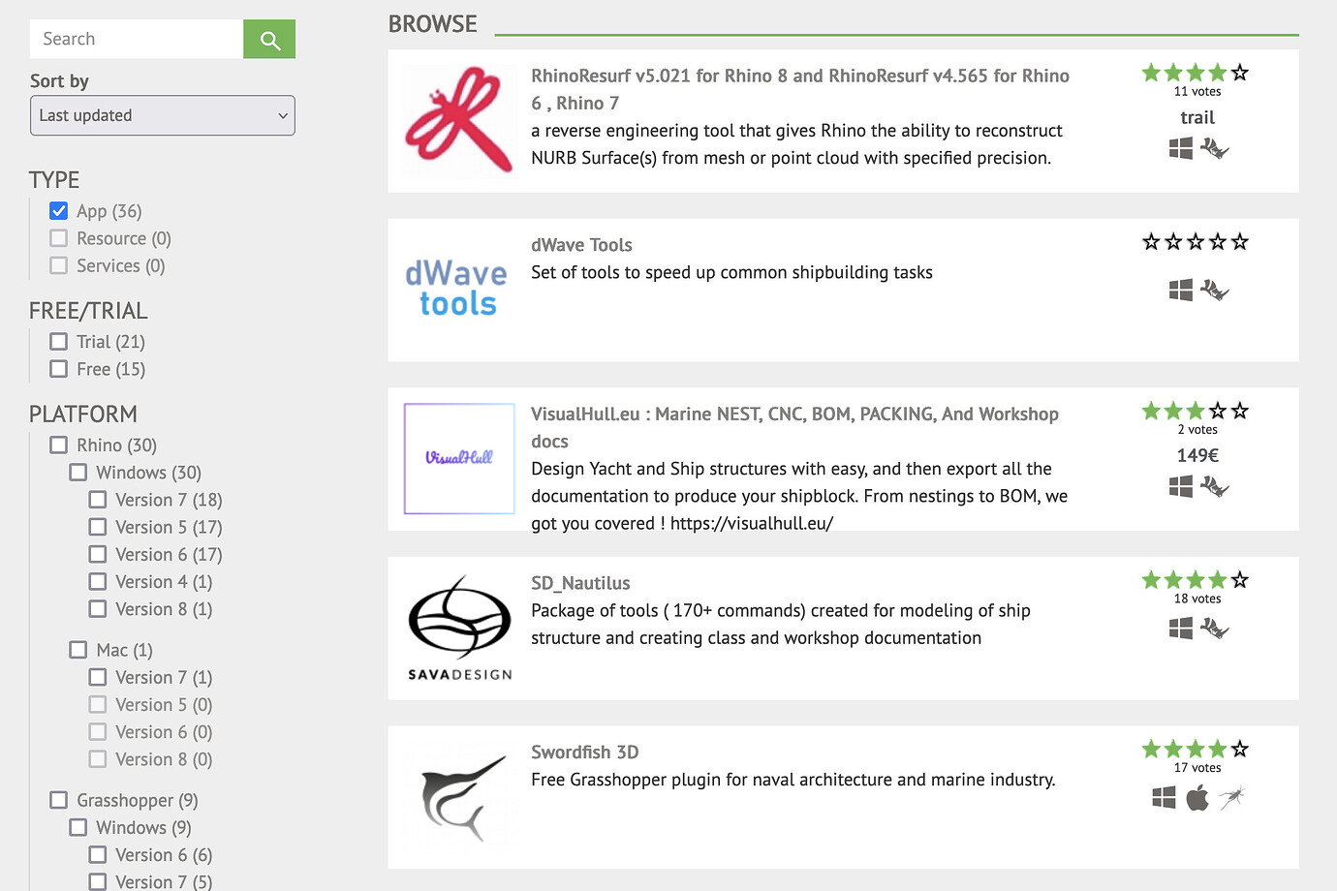The width and height of the screenshot is (1337, 891).
Task: Click the Rhino icon under dWave Tools rating
Action: 1216,289
